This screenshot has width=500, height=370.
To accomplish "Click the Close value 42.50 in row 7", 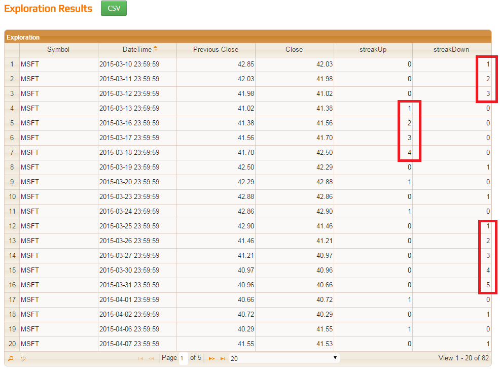I will coord(325,152).
